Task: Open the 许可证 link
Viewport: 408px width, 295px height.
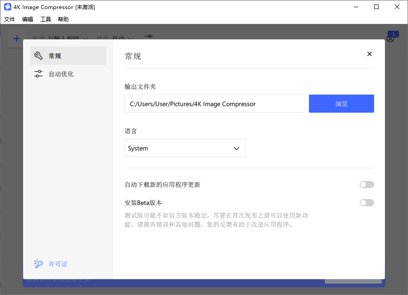Action: point(58,264)
